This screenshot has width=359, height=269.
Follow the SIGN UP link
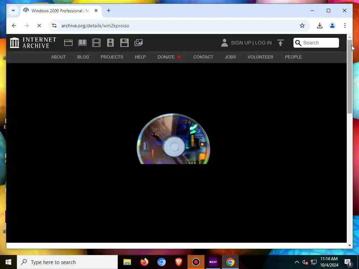click(241, 43)
